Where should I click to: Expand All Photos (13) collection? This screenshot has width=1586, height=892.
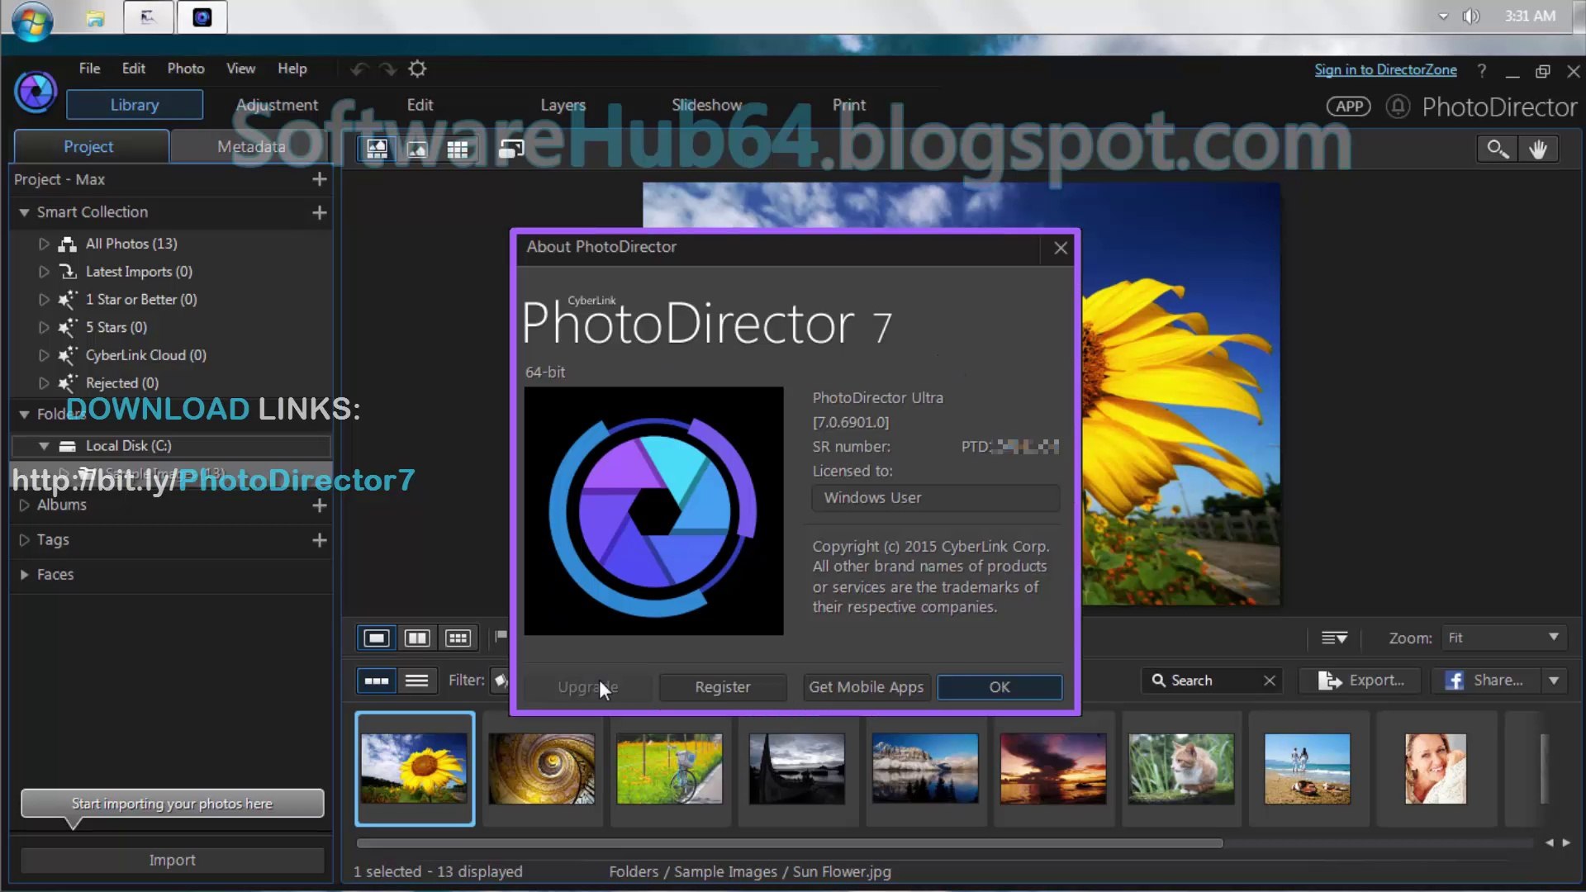(44, 244)
